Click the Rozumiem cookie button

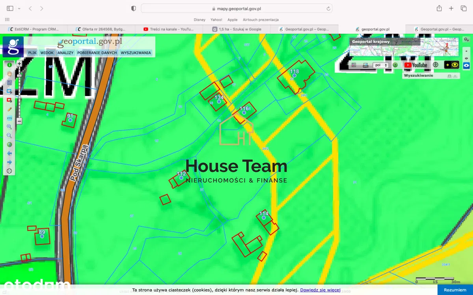click(454, 290)
